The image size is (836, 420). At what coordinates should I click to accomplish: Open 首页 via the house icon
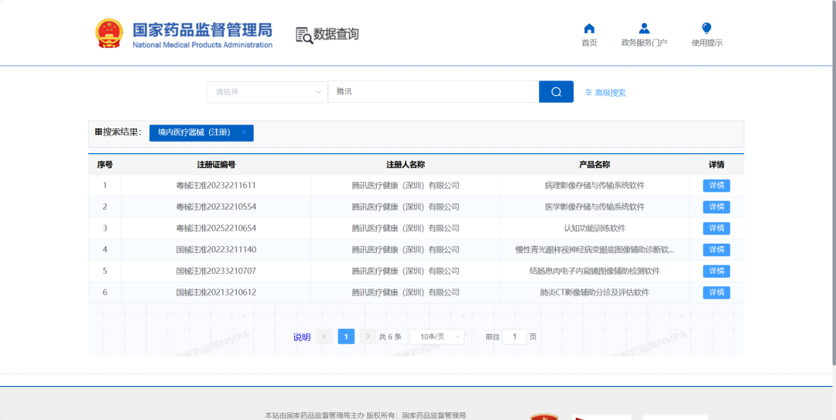click(x=589, y=29)
